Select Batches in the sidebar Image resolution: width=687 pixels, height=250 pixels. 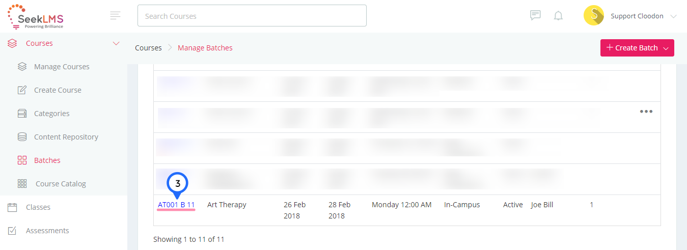(x=47, y=160)
